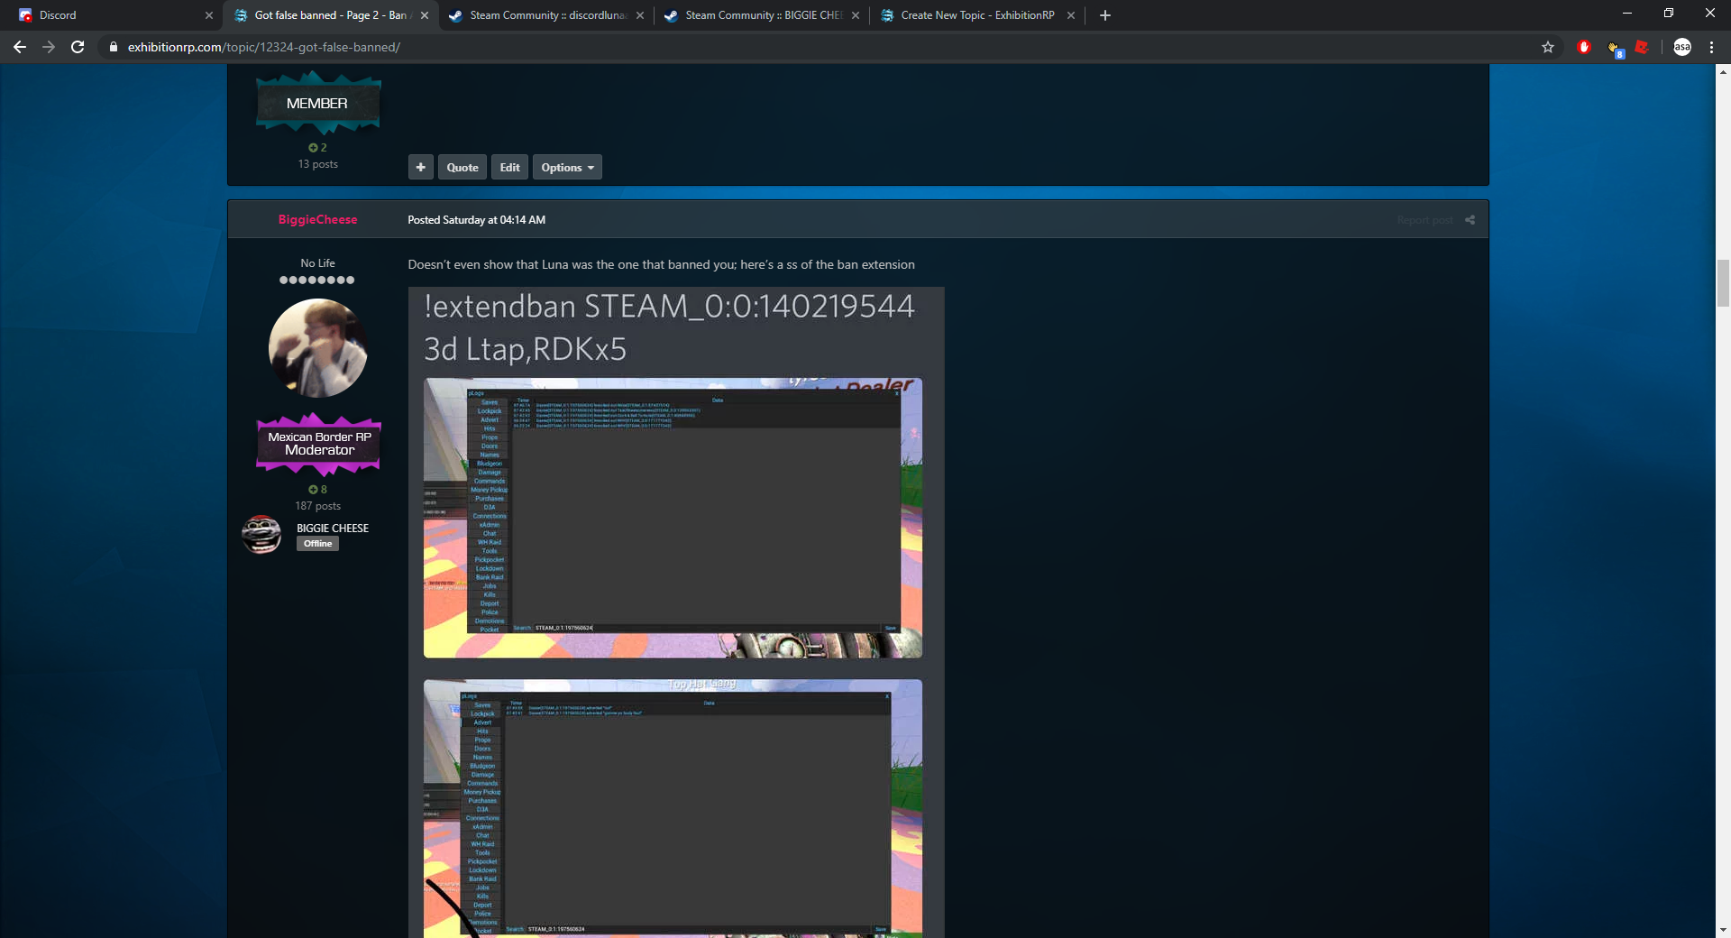Viewport: 1731px width, 938px height.
Task: Click the '187 posts' count
Action: point(318,506)
